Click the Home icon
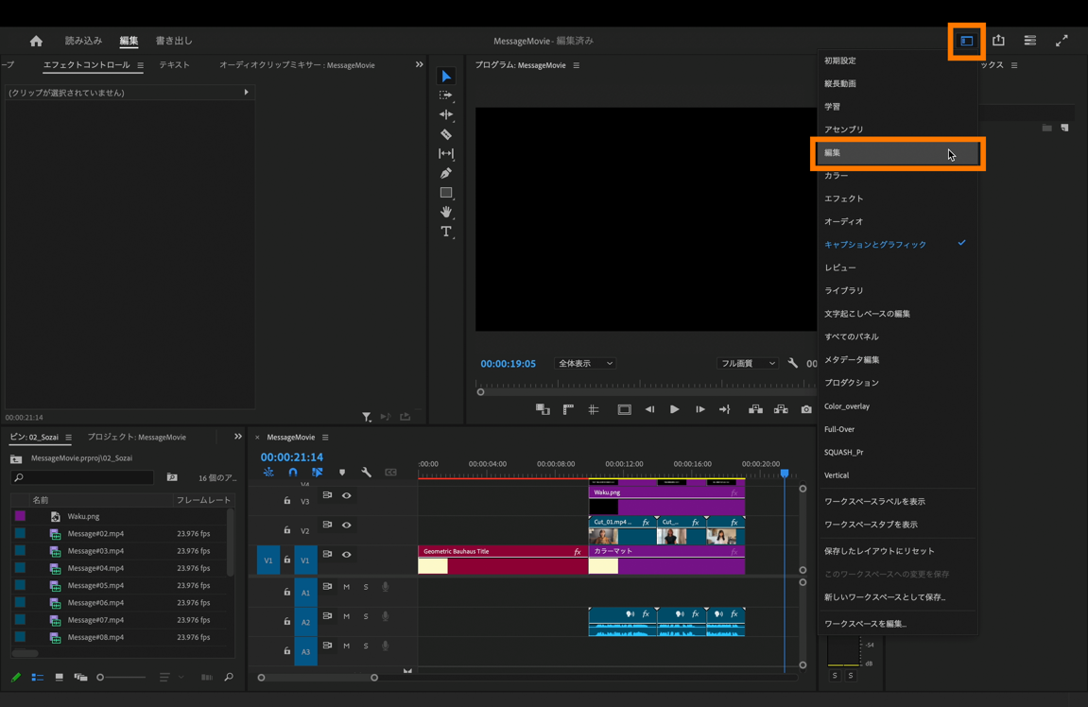Screen dimensions: 1088x707 coord(36,42)
